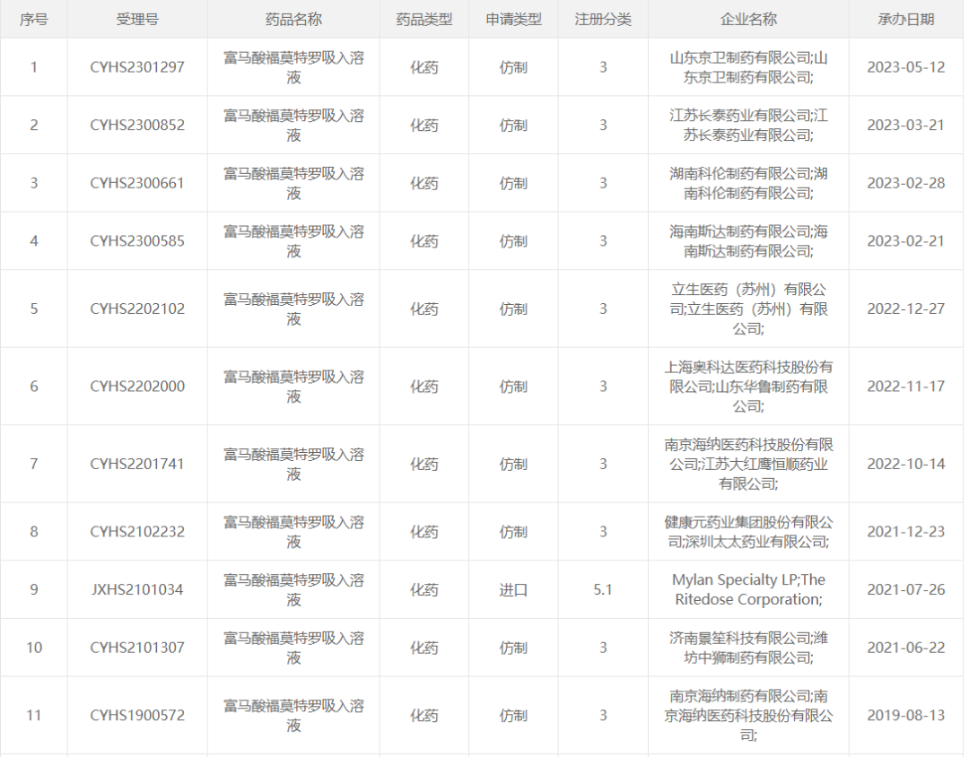The height and width of the screenshot is (757, 969).
Task: Click 仿制 in the CYHS2301297 row
Action: click(513, 67)
